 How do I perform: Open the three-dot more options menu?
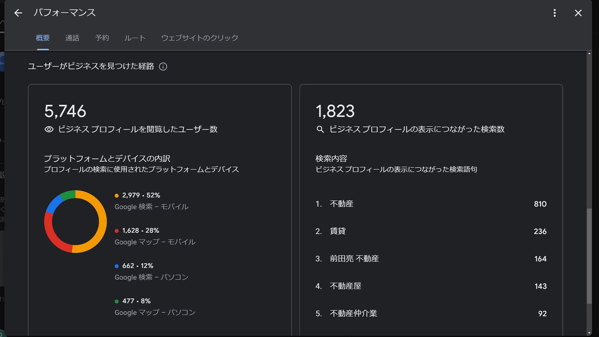click(554, 13)
